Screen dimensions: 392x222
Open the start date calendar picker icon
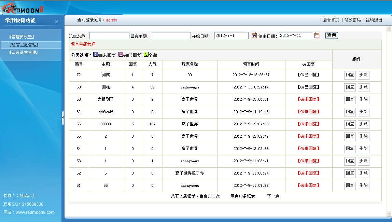(254, 35)
